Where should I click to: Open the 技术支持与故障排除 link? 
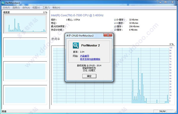90,59
